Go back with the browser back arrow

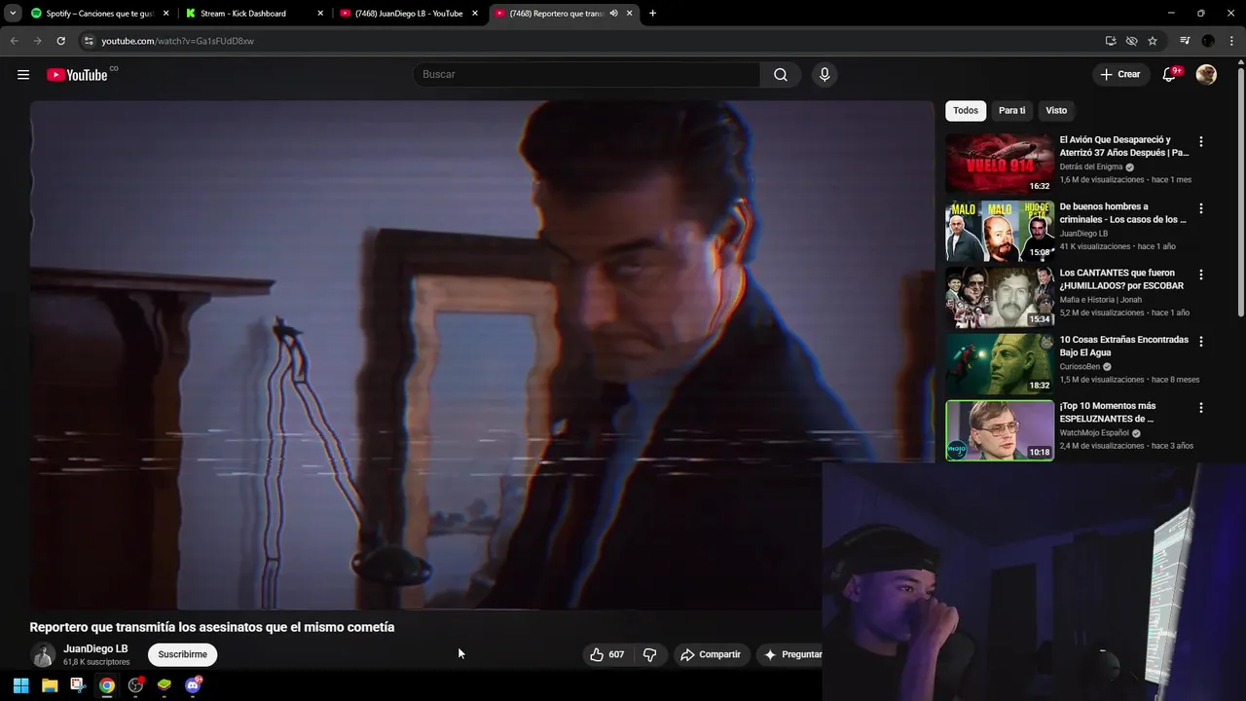[14, 41]
